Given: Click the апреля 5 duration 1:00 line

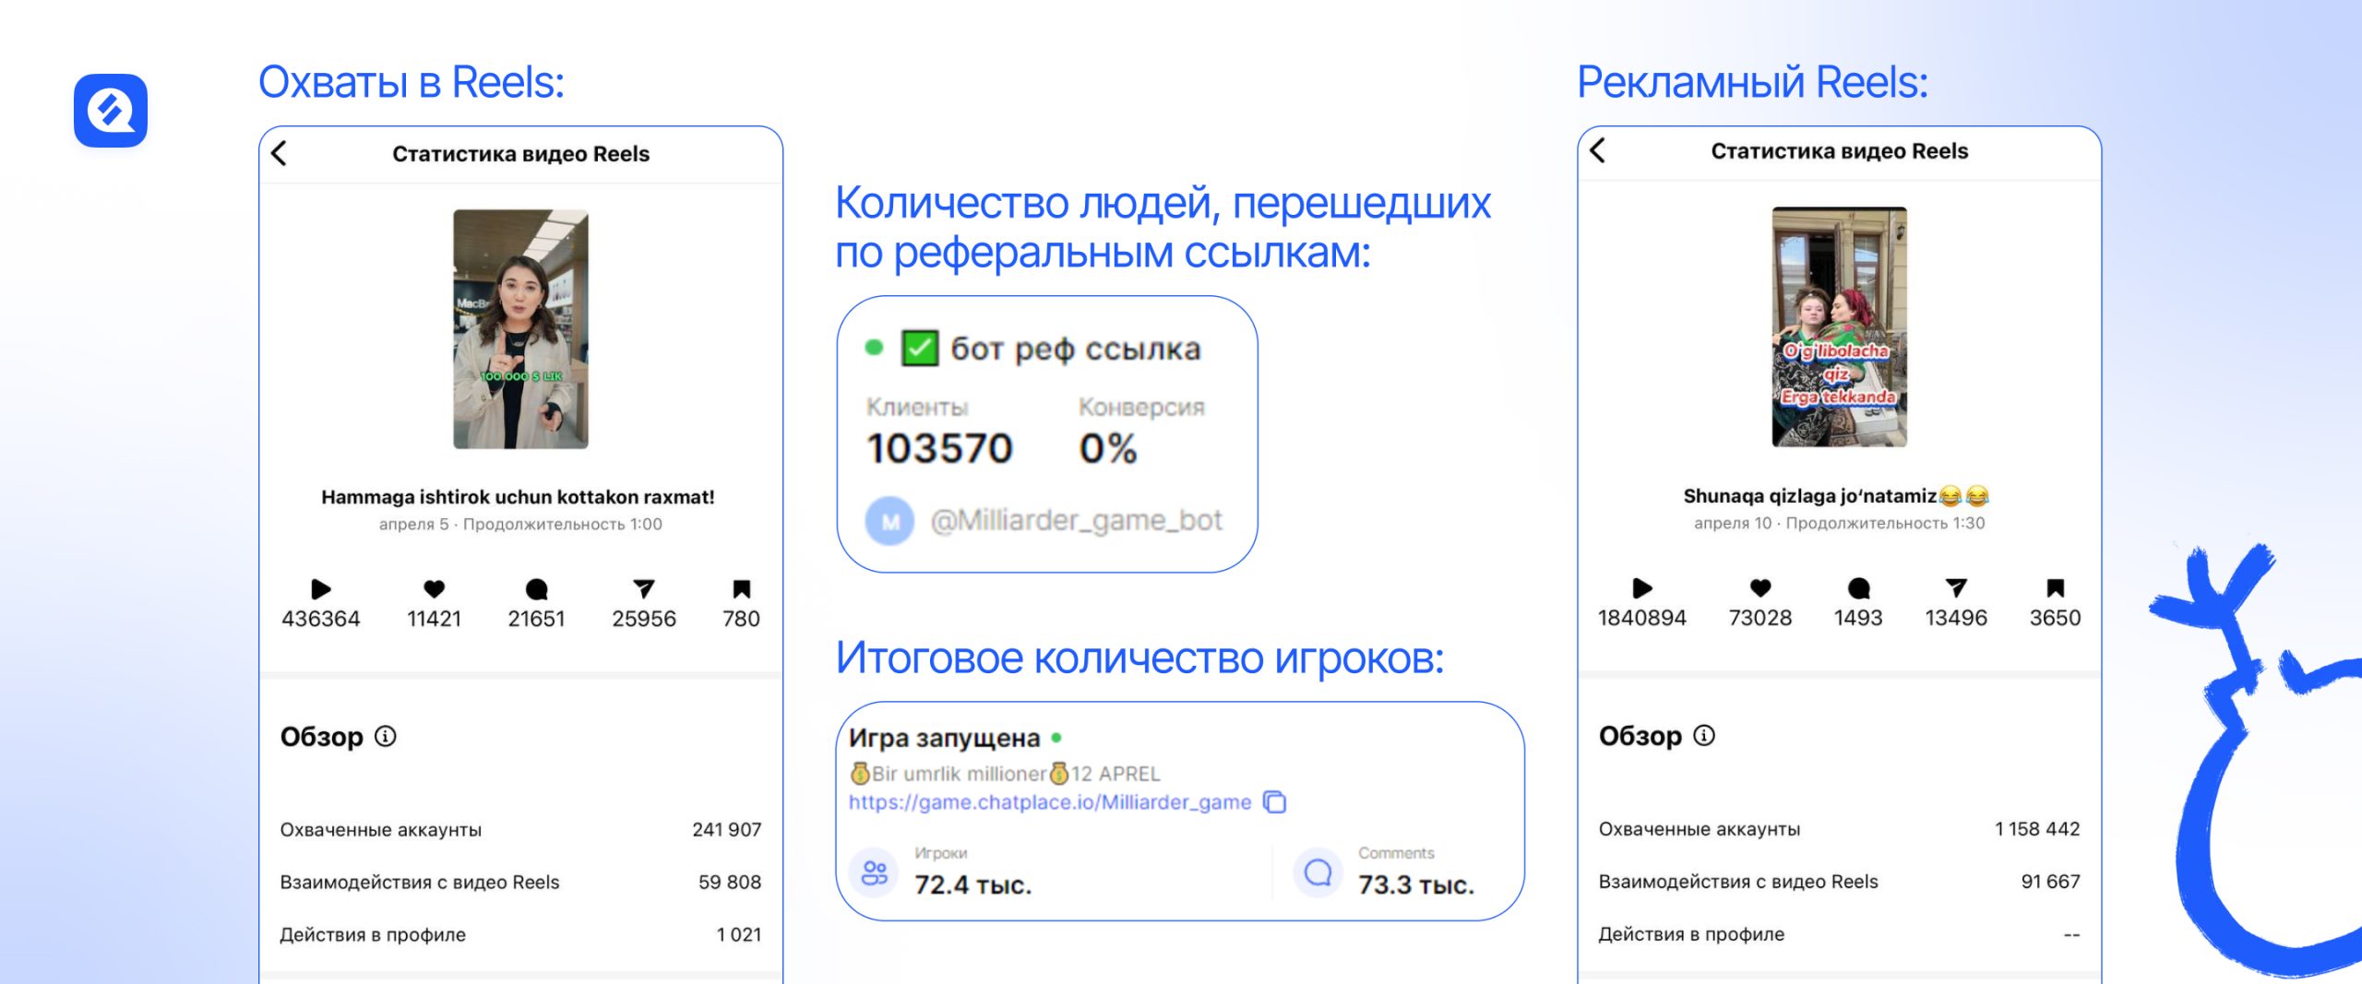Looking at the screenshot, I should 520,524.
